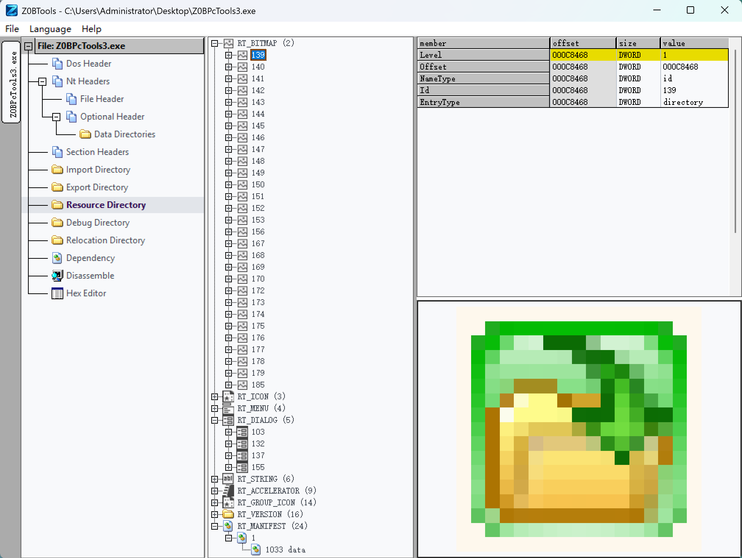Expand the RT_VERSION resource group
The width and height of the screenshot is (742, 558).
click(x=215, y=515)
